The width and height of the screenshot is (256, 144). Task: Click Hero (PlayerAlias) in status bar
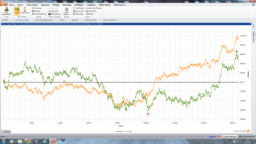(x=246, y=136)
